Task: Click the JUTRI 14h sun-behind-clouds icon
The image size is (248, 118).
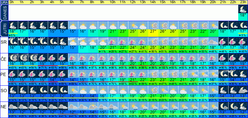Action: click(153, 25)
